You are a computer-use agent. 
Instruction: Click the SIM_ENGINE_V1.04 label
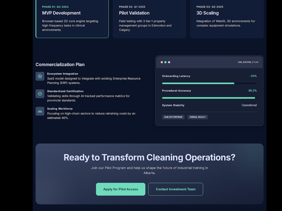click(248, 62)
